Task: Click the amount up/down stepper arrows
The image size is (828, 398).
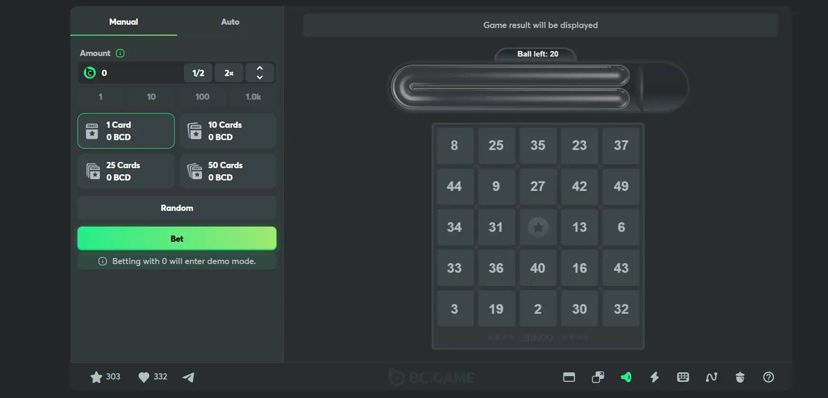Action: tap(260, 73)
